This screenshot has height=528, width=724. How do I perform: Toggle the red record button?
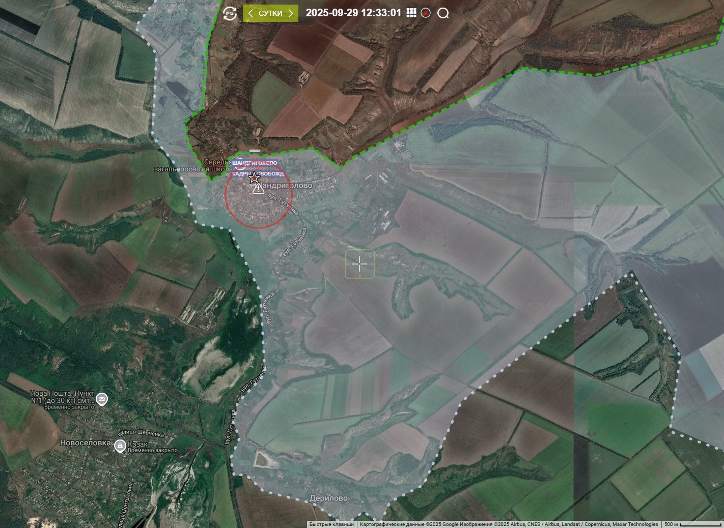pos(426,13)
